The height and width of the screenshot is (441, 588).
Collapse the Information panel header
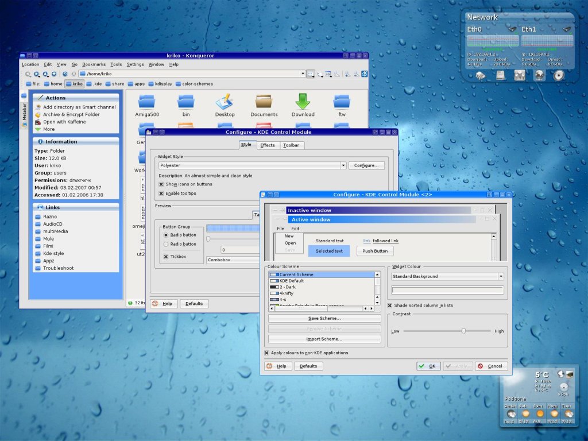[x=76, y=142]
